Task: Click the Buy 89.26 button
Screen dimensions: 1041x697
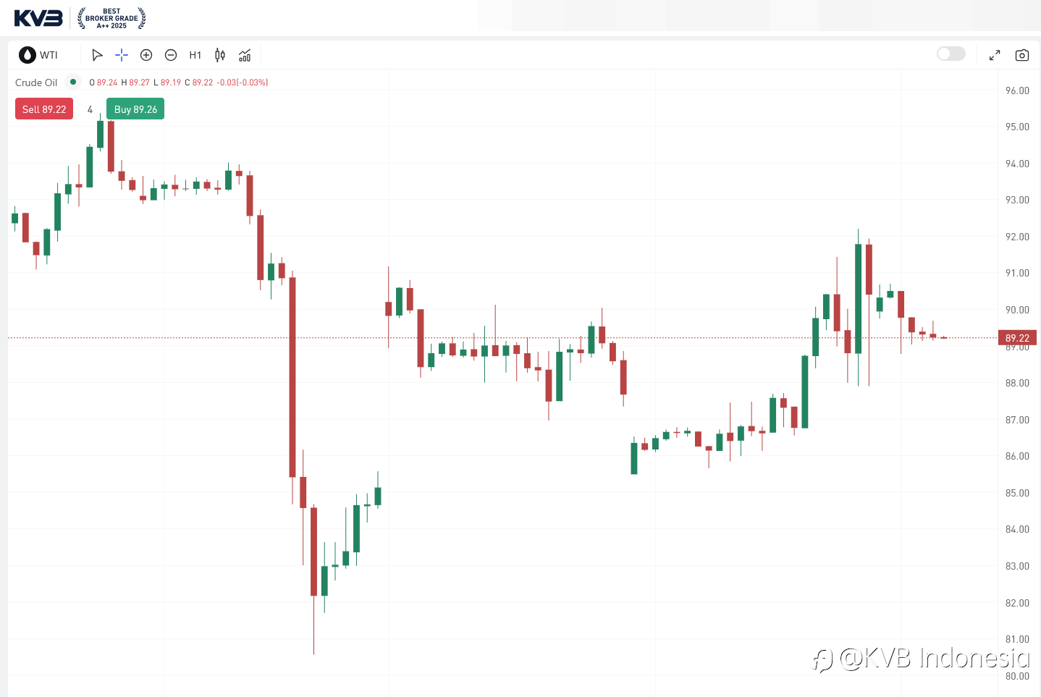Action: point(135,109)
